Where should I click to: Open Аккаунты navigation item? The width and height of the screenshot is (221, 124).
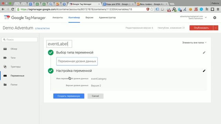[x=58, y=18]
